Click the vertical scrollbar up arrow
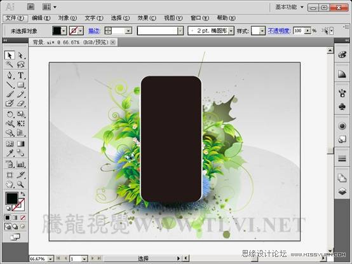The width and height of the screenshot is (352, 264). 330,50
